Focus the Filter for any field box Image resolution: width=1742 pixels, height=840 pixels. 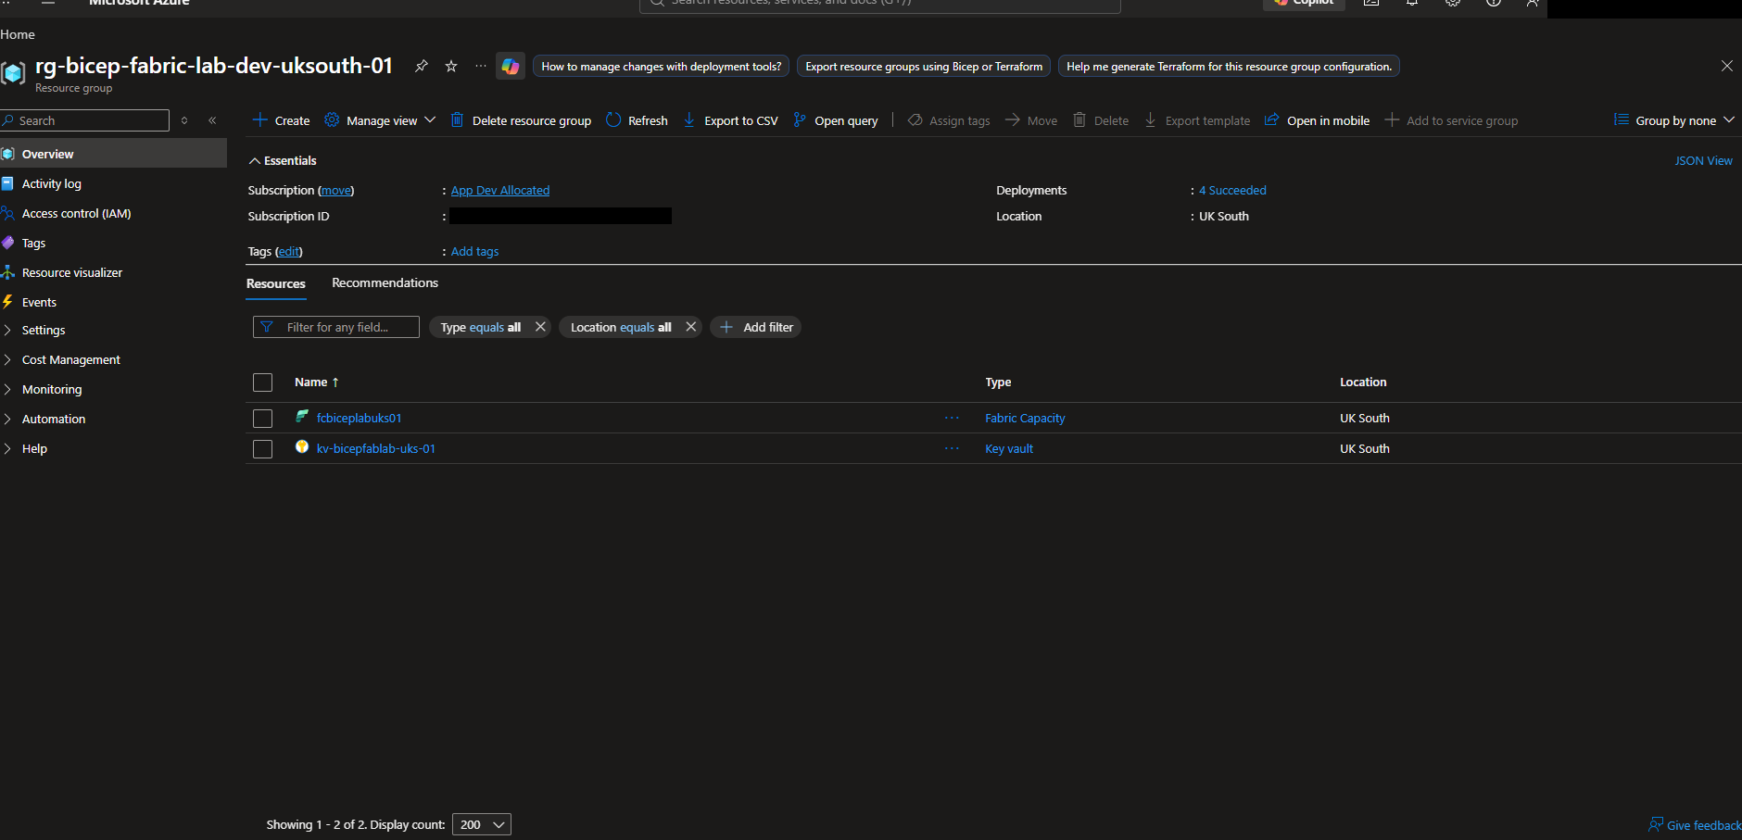[x=336, y=327]
